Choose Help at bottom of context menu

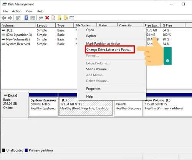(89, 97)
